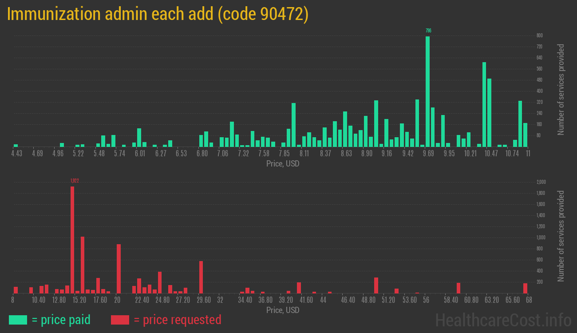Click the upper chart's "Number of services provided" label
The image size is (577, 333).
coord(561,90)
